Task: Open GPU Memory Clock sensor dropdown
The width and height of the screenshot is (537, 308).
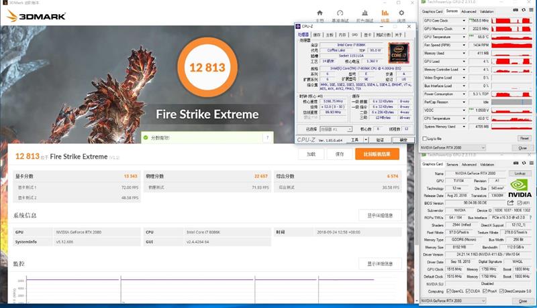Action: 464,29
